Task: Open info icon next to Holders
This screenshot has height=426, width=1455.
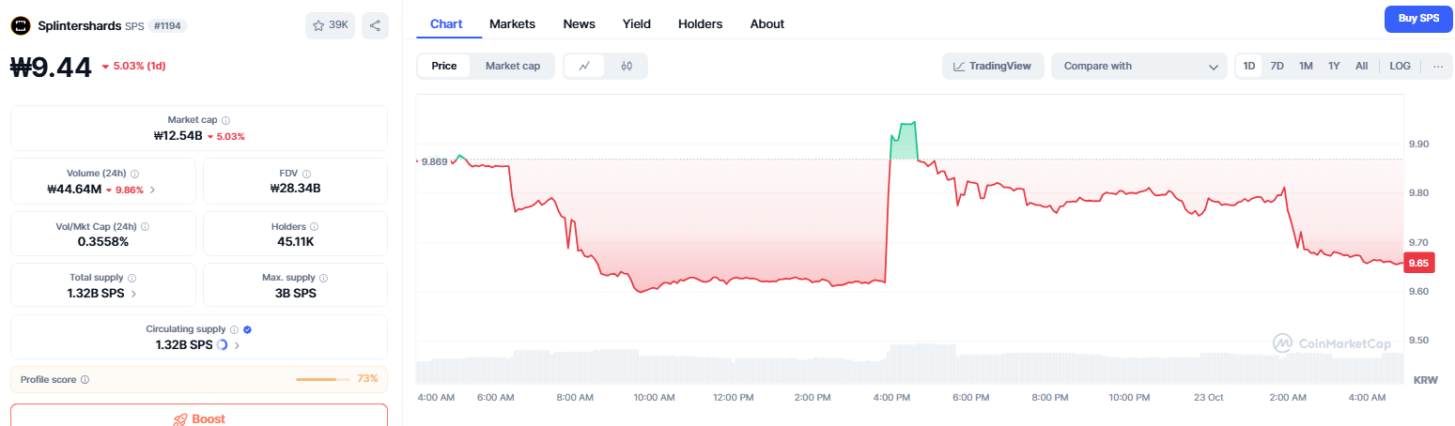Action: (314, 226)
